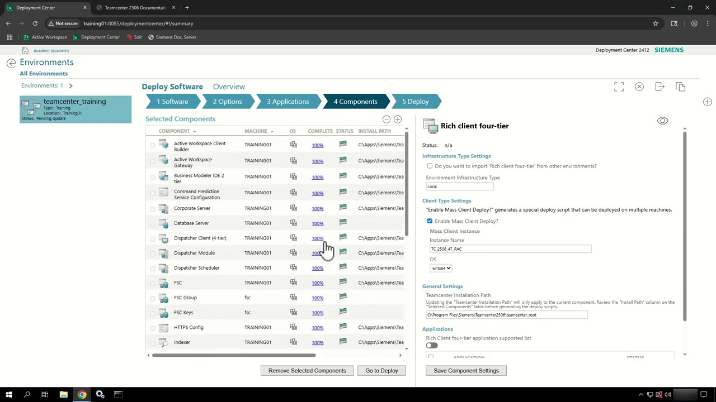
Task: Toggle the application supported list switch
Action: click(x=431, y=346)
